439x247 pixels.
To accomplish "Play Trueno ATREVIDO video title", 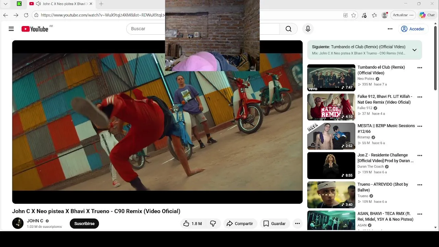I will (383, 187).
